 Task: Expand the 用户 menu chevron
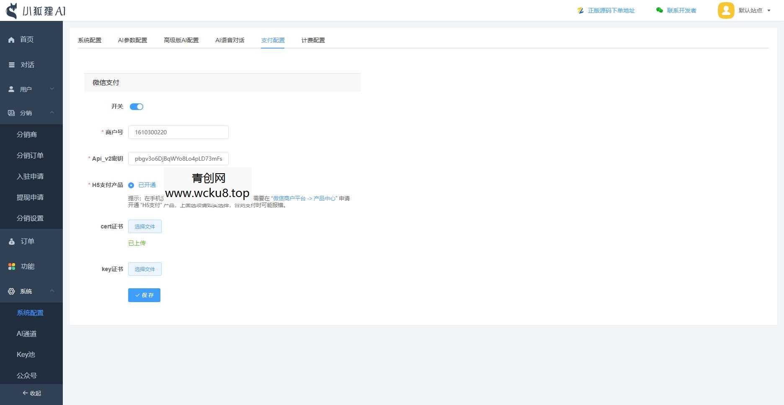52,89
